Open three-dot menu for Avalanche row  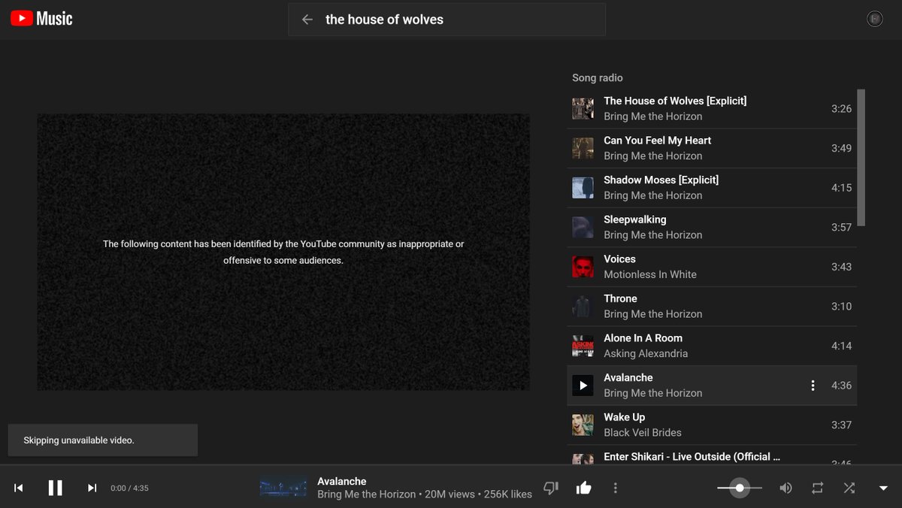click(813, 386)
